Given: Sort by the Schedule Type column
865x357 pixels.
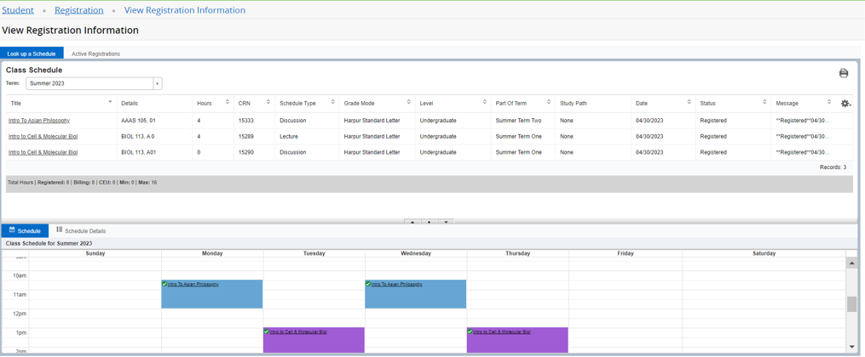Looking at the screenshot, I should click(x=333, y=103).
